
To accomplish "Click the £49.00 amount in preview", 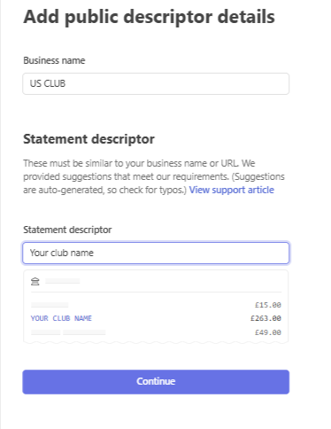I will pos(268,332).
